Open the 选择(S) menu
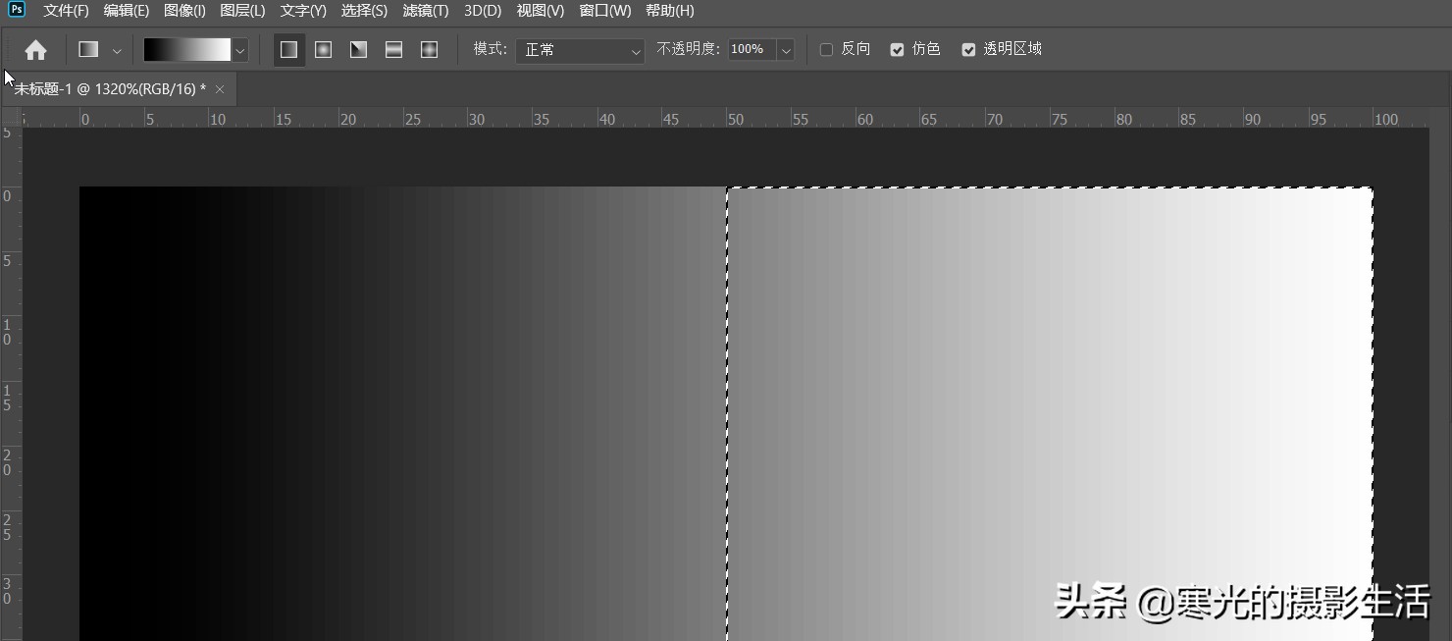This screenshot has width=1452, height=641. click(364, 11)
